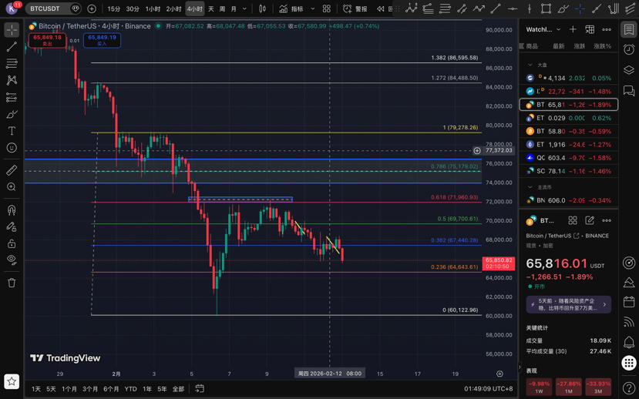Expand the timeframe interval dropdown
Screen dimensions: 639x399
pos(244,8)
